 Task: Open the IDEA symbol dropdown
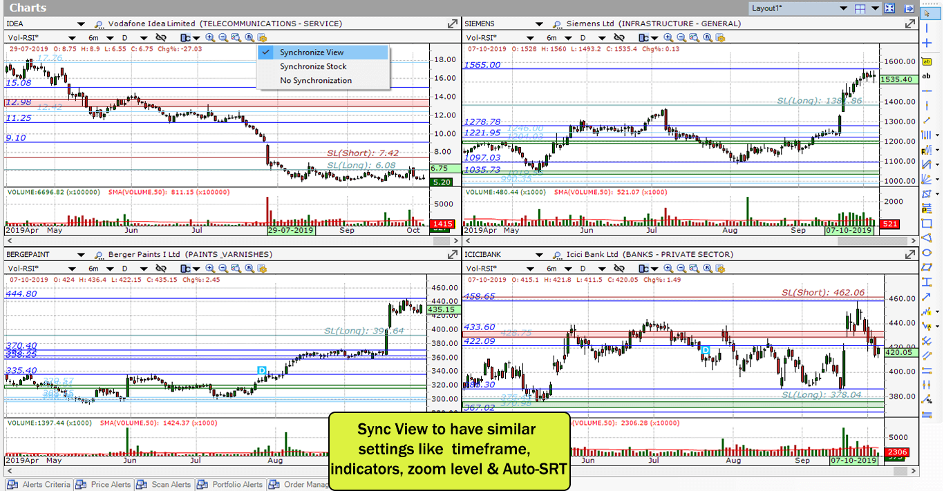click(x=79, y=23)
